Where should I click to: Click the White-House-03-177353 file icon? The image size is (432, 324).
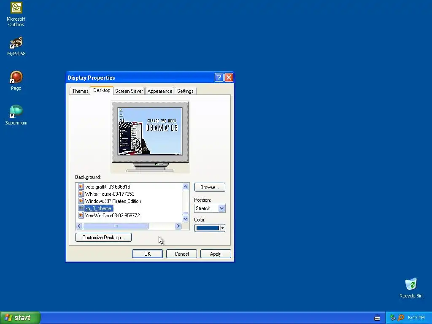[x=81, y=194]
